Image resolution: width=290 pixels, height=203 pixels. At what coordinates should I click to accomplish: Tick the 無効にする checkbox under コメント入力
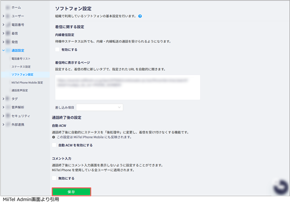click(x=55, y=178)
